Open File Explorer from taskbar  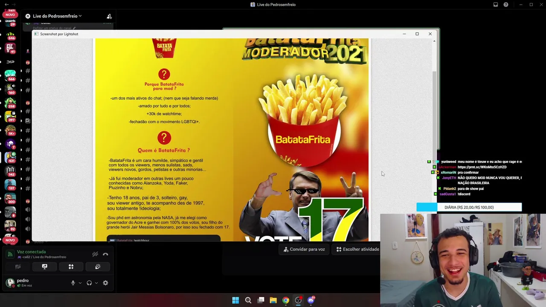pyautogui.click(x=273, y=300)
